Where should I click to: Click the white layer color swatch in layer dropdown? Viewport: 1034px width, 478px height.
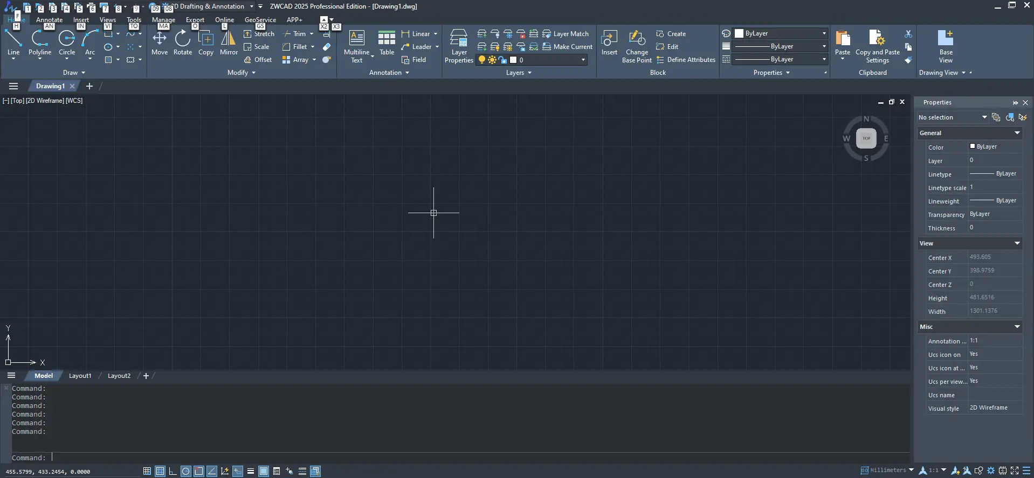(x=513, y=60)
